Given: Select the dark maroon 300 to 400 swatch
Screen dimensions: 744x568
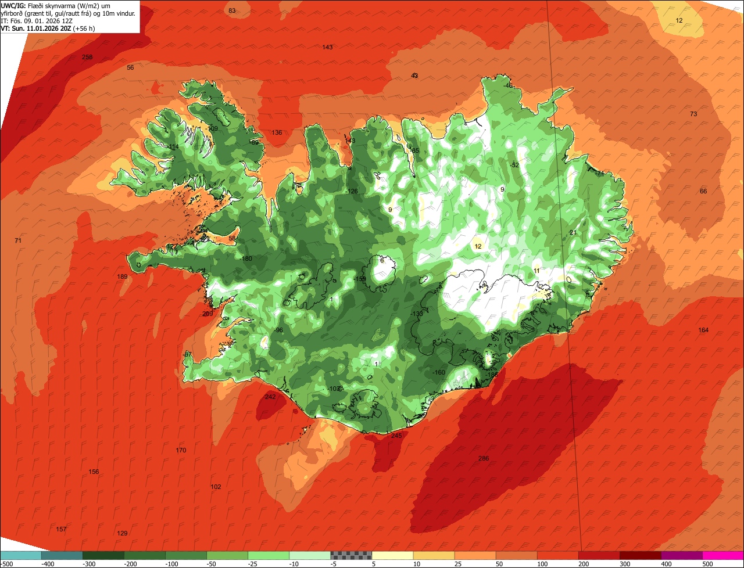Looking at the screenshot, I should click(639, 556).
